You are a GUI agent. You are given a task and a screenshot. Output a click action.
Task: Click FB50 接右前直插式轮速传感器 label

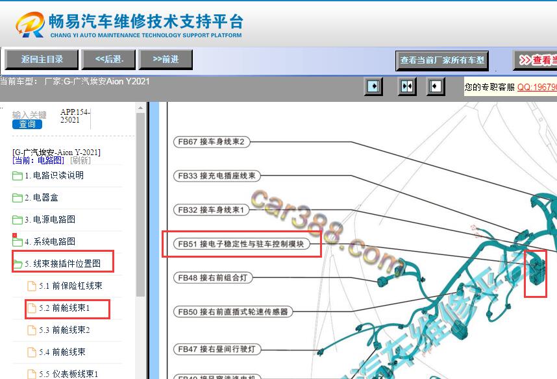(232, 312)
